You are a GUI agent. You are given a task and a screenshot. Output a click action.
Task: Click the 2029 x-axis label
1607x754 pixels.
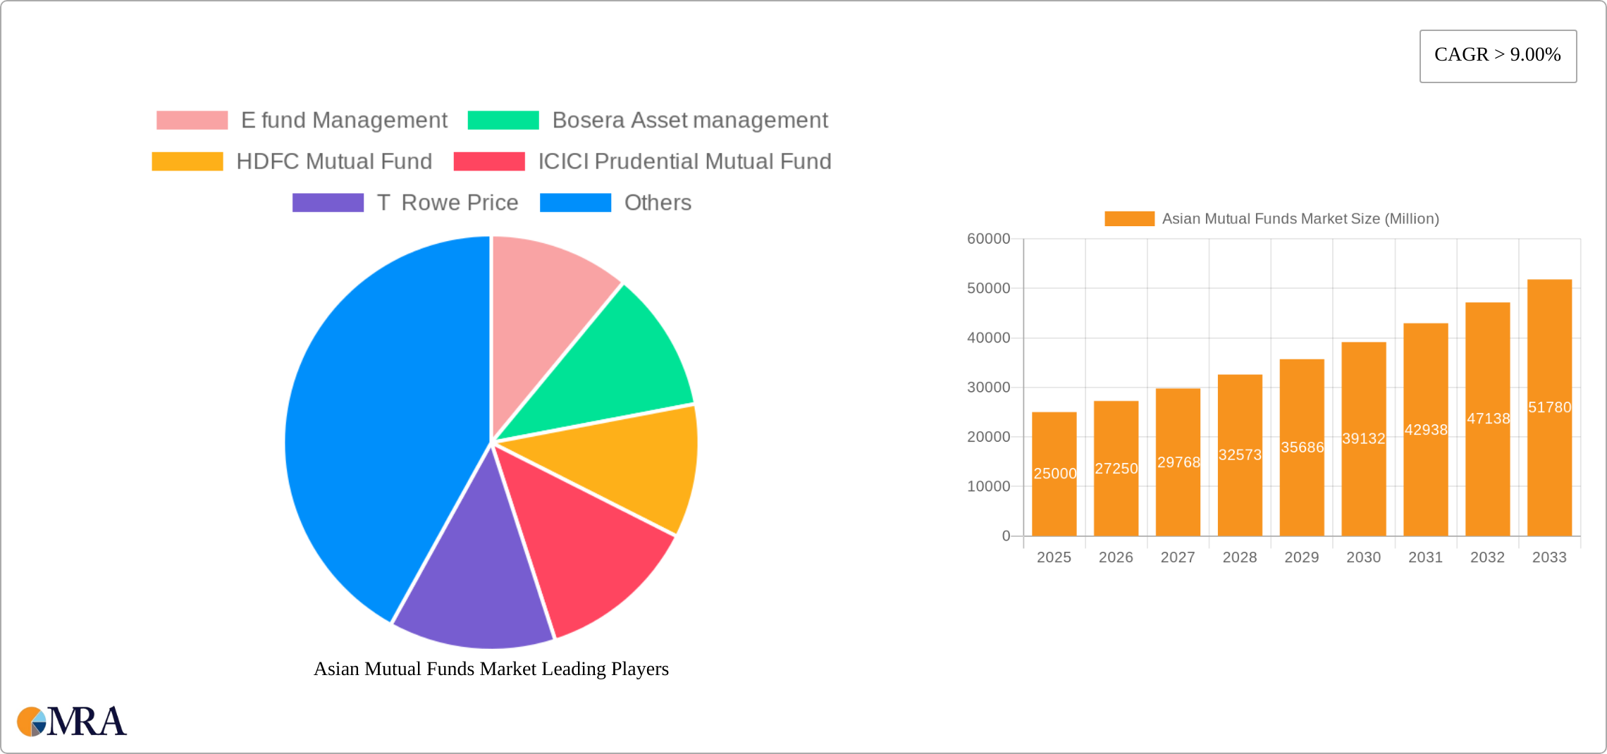[x=1302, y=557]
